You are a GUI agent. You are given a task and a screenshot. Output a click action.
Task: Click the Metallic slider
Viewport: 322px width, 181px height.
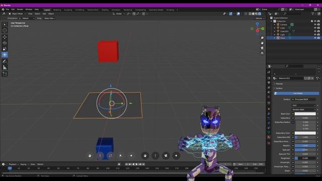[x=305, y=146]
